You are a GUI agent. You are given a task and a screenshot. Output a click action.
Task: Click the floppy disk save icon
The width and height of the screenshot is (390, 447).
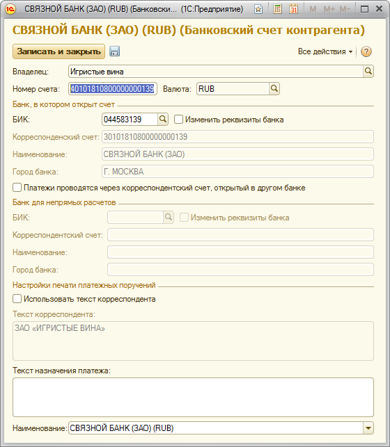coord(114,51)
